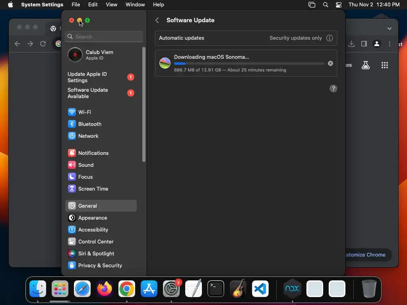Click the Automatic updates info icon
Viewport: 407px width, 305px height.
(x=329, y=38)
